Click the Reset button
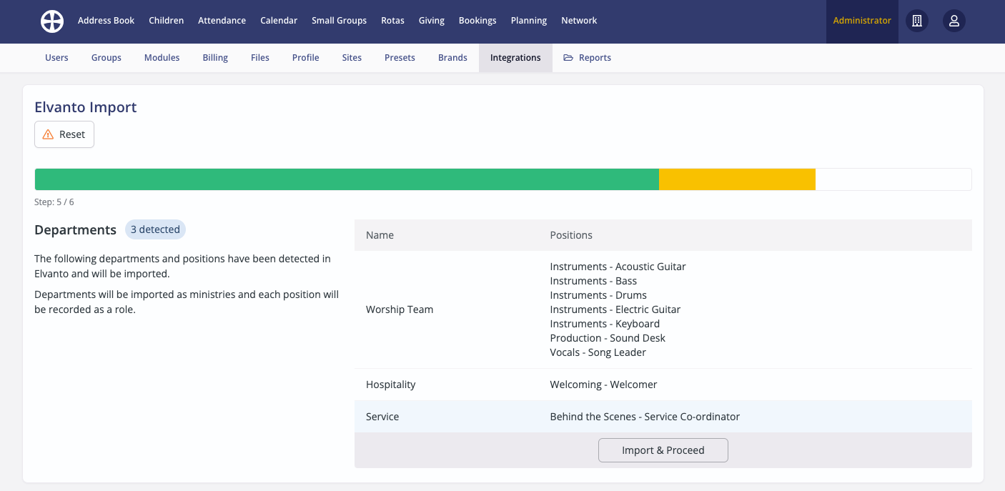 pyautogui.click(x=64, y=134)
